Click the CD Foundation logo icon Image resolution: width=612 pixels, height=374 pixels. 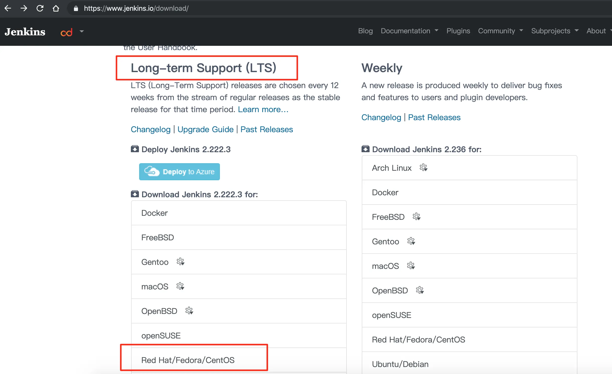(66, 32)
